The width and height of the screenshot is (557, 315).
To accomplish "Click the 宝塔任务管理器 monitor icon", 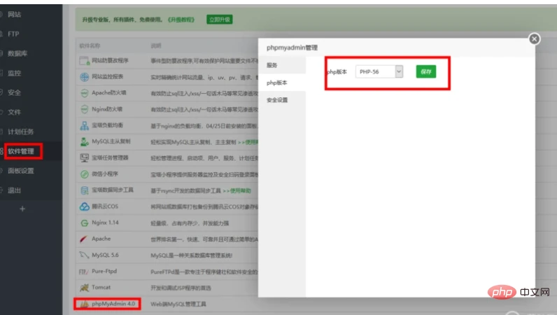I will (x=84, y=158).
